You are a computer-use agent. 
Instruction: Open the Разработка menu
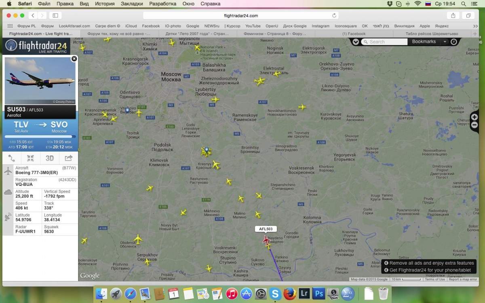tap(163, 4)
